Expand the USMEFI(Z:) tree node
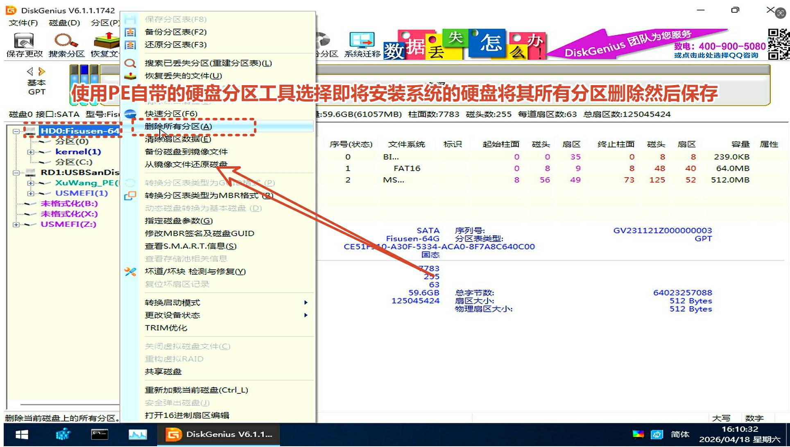Image resolution: width=790 pixels, height=447 pixels. pyautogui.click(x=16, y=224)
